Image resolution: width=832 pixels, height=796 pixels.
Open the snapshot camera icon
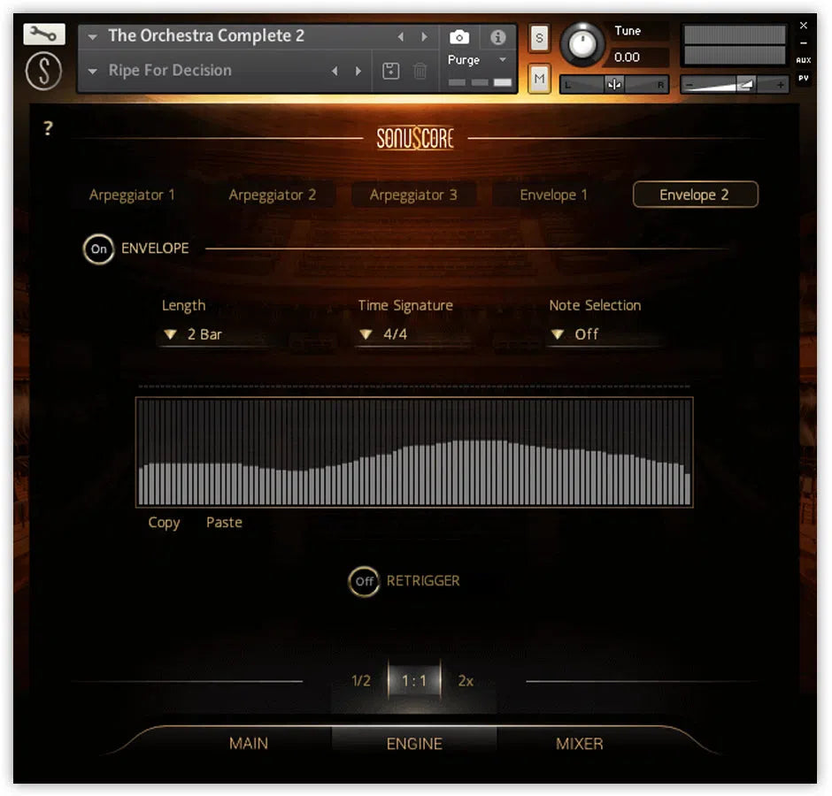point(458,37)
